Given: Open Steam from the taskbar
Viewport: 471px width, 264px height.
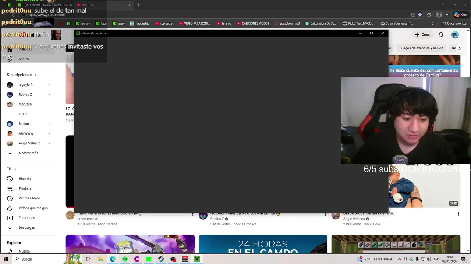Looking at the screenshot, I should point(161,259).
